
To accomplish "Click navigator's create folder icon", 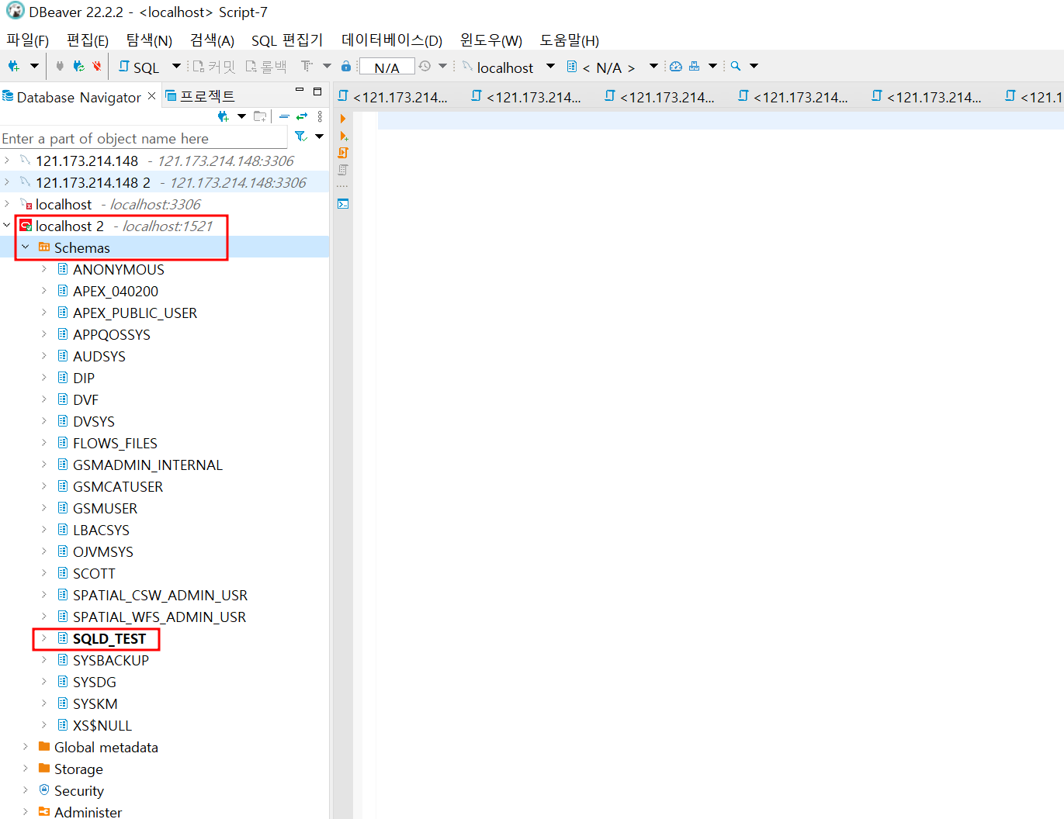I will point(260,116).
